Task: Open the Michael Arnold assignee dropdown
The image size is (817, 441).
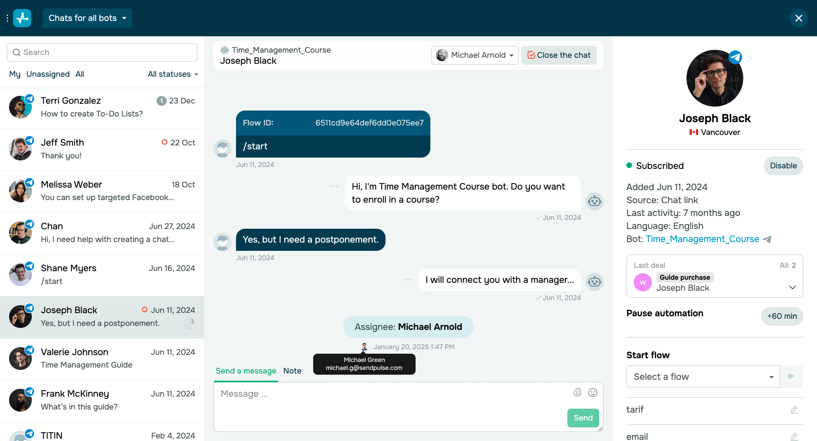Action: coord(475,55)
